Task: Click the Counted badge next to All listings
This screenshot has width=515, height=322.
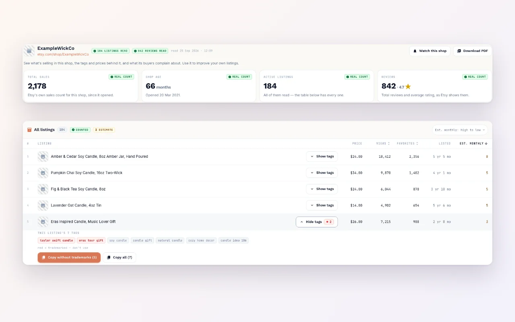Action: (80, 130)
